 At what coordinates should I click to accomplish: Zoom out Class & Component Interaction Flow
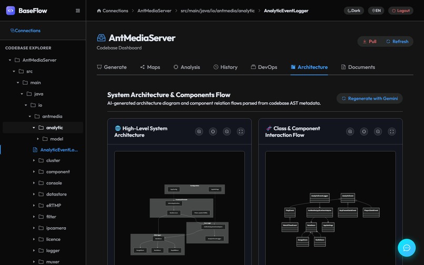[378, 131]
